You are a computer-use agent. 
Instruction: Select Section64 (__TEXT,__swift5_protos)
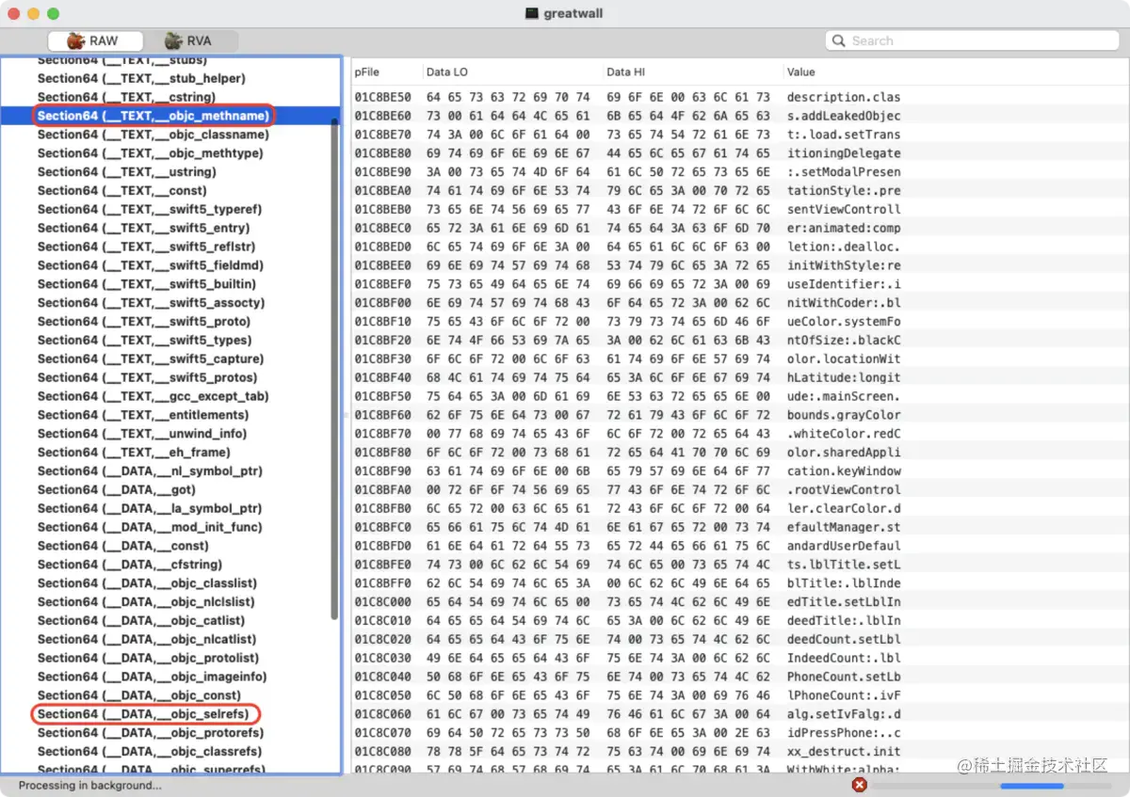(148, 377)
